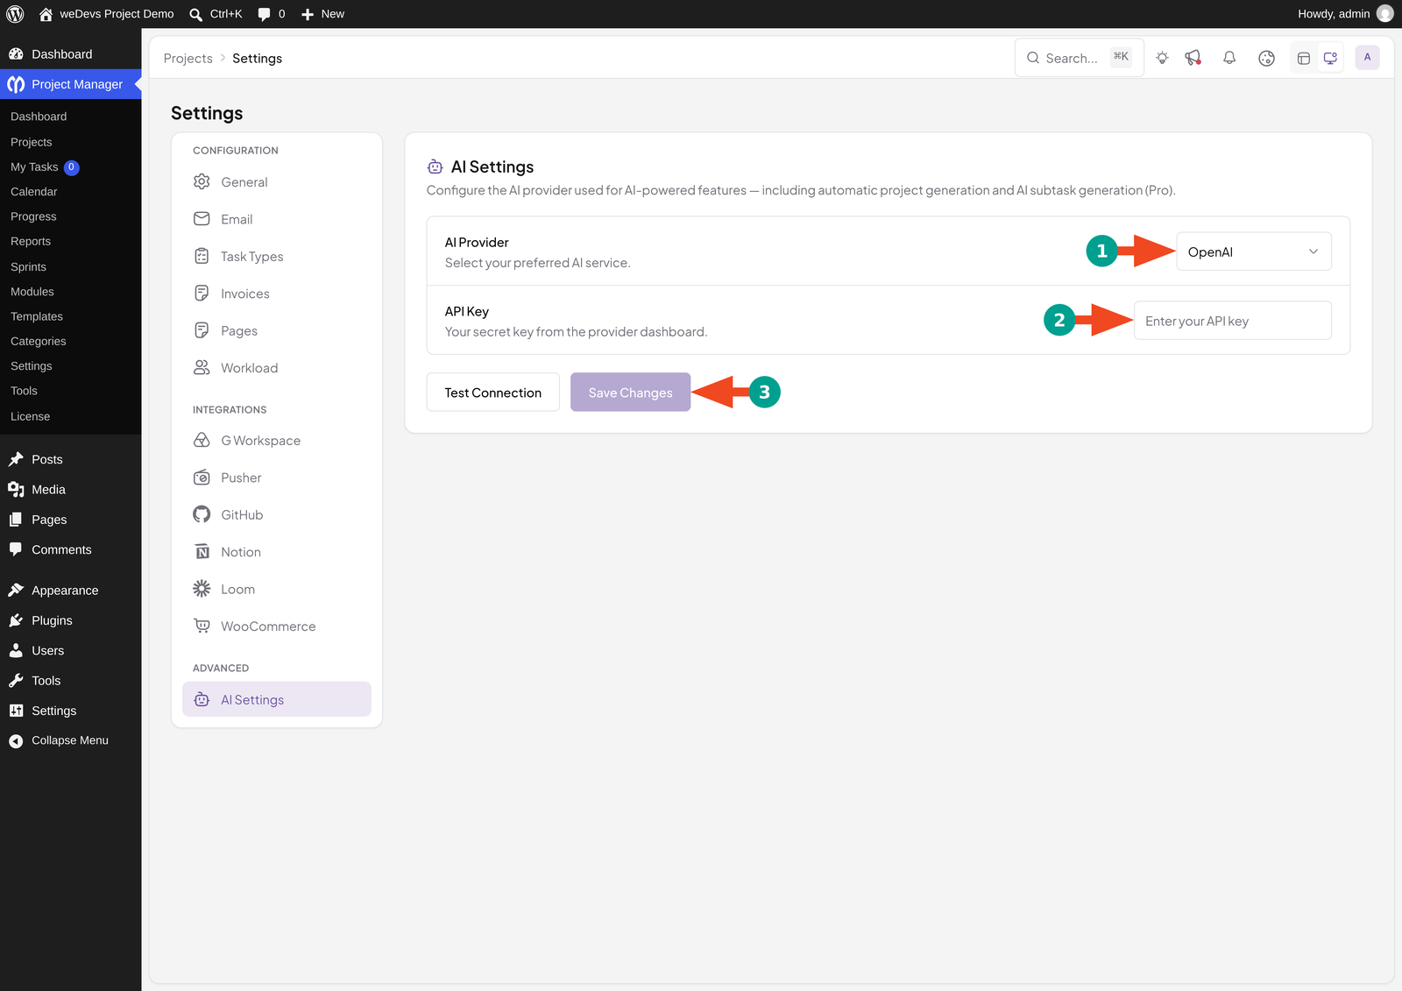1402x991 pixels.
Task: Open Task Types settings
Action: point(276,257)
